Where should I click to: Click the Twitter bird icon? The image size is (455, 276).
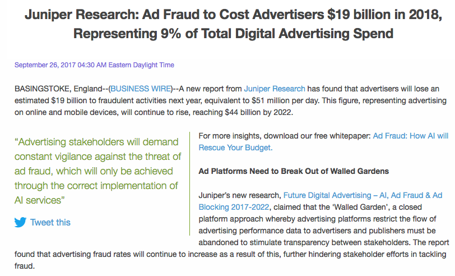click(x=20, y=222)
